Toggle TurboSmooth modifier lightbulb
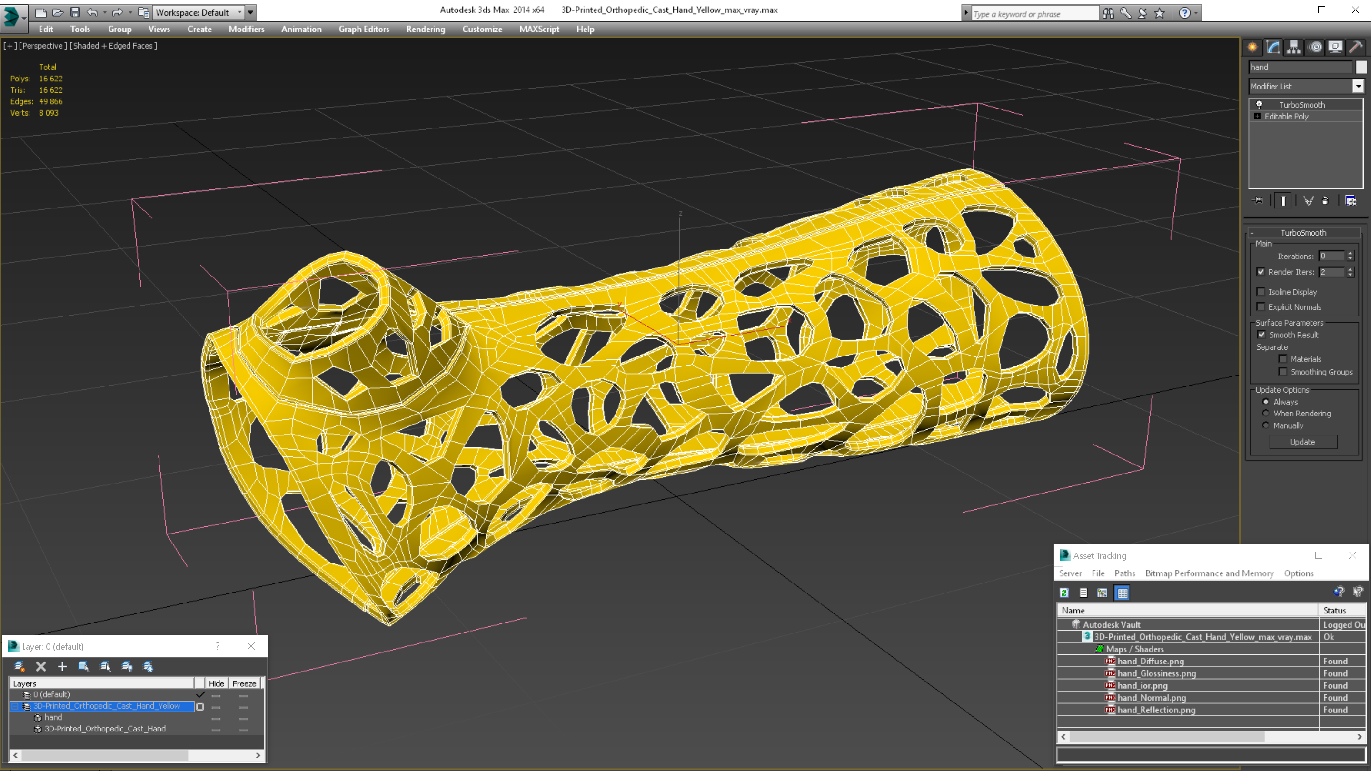This screenshot has width=1371, height=771. pos(1259,105)
